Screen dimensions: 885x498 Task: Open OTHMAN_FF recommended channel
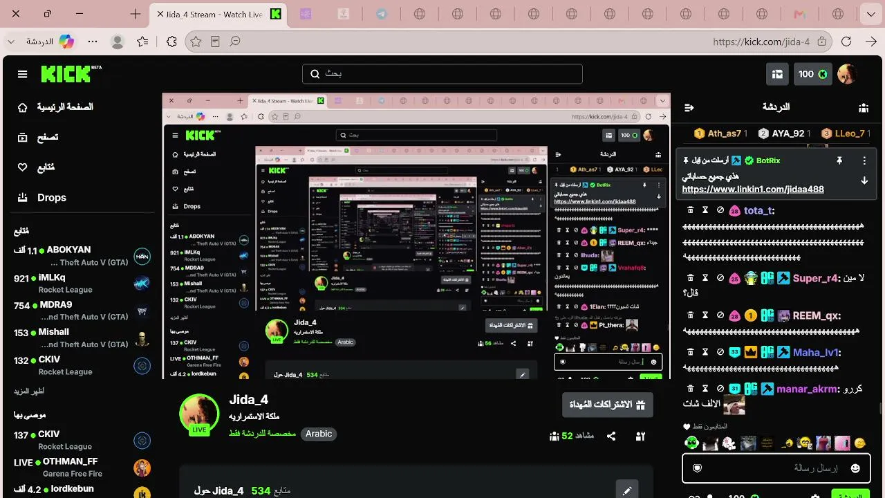82,468
